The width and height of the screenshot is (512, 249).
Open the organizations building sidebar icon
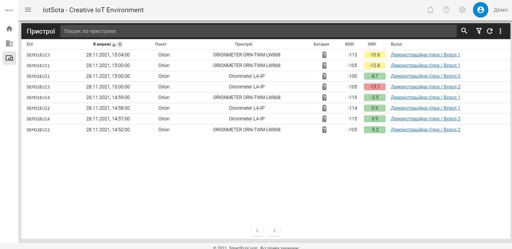click(x=9, y=43)
